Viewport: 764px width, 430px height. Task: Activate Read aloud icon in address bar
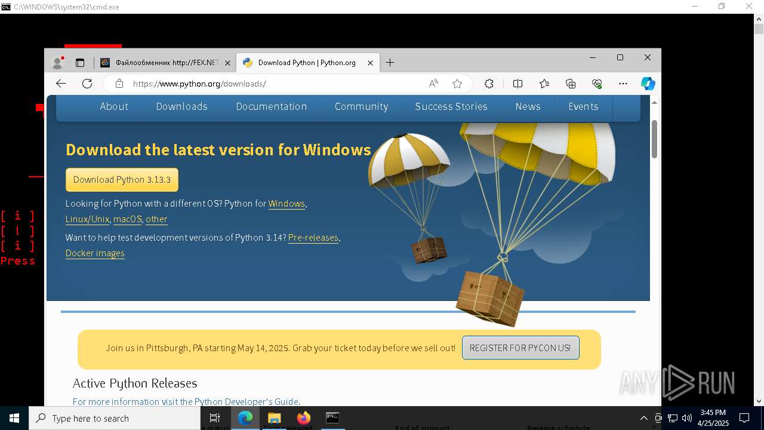[x=433, y=84]
